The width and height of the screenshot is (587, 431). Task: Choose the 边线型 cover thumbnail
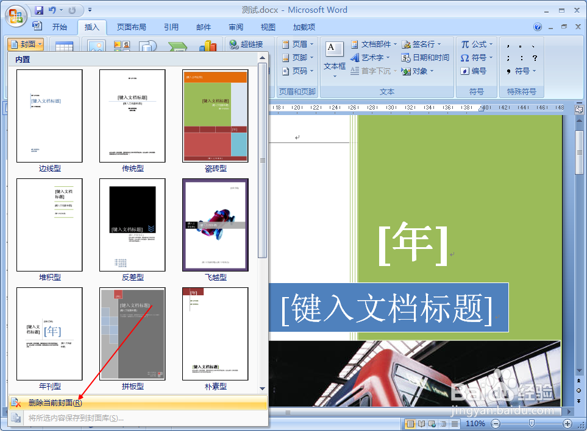[x=49, y=116]
